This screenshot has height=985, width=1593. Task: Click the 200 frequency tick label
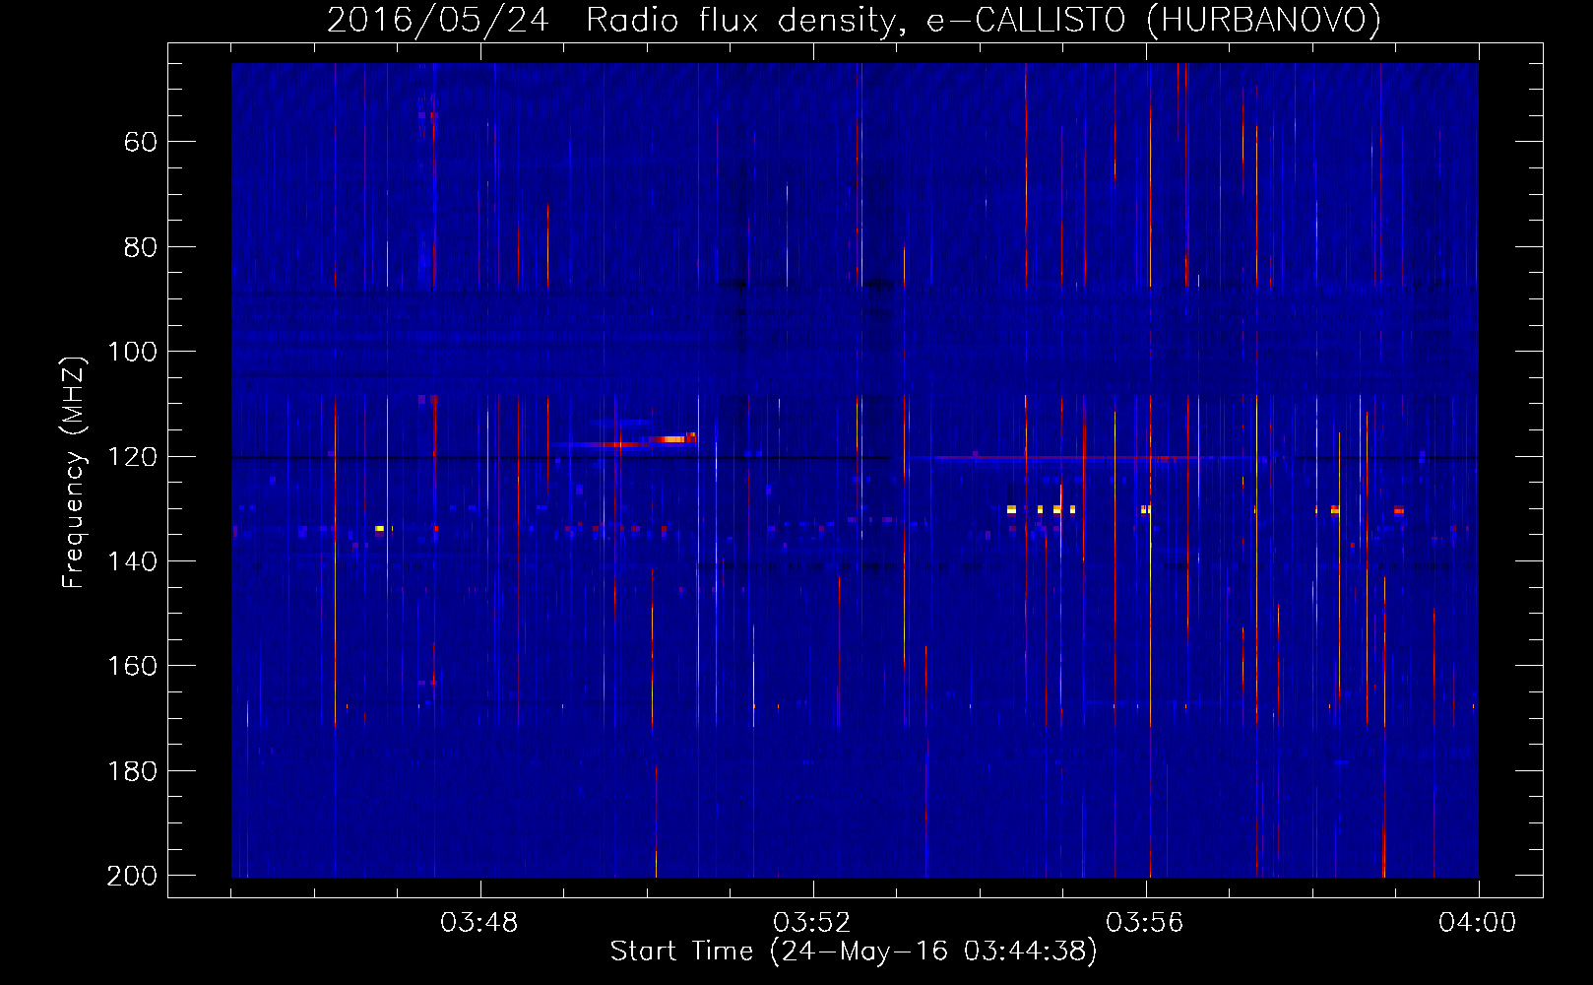tap(132, 876)
